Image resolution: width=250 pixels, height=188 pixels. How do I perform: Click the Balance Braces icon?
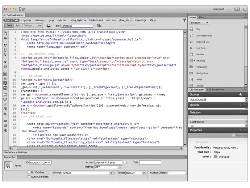point(5,67)
